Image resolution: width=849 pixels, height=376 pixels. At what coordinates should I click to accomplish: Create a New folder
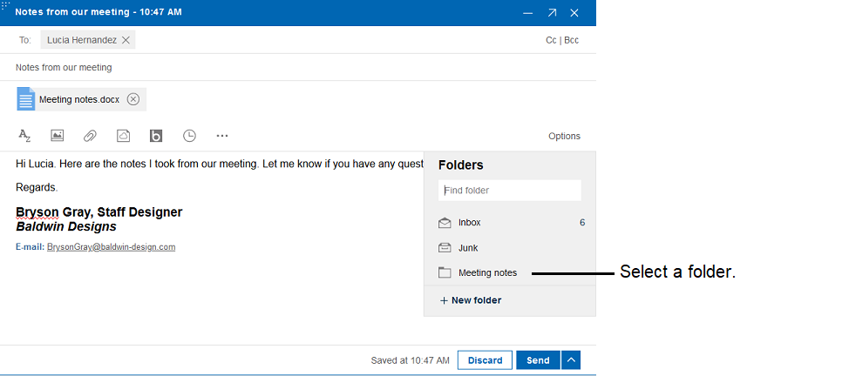pos(471,300)
